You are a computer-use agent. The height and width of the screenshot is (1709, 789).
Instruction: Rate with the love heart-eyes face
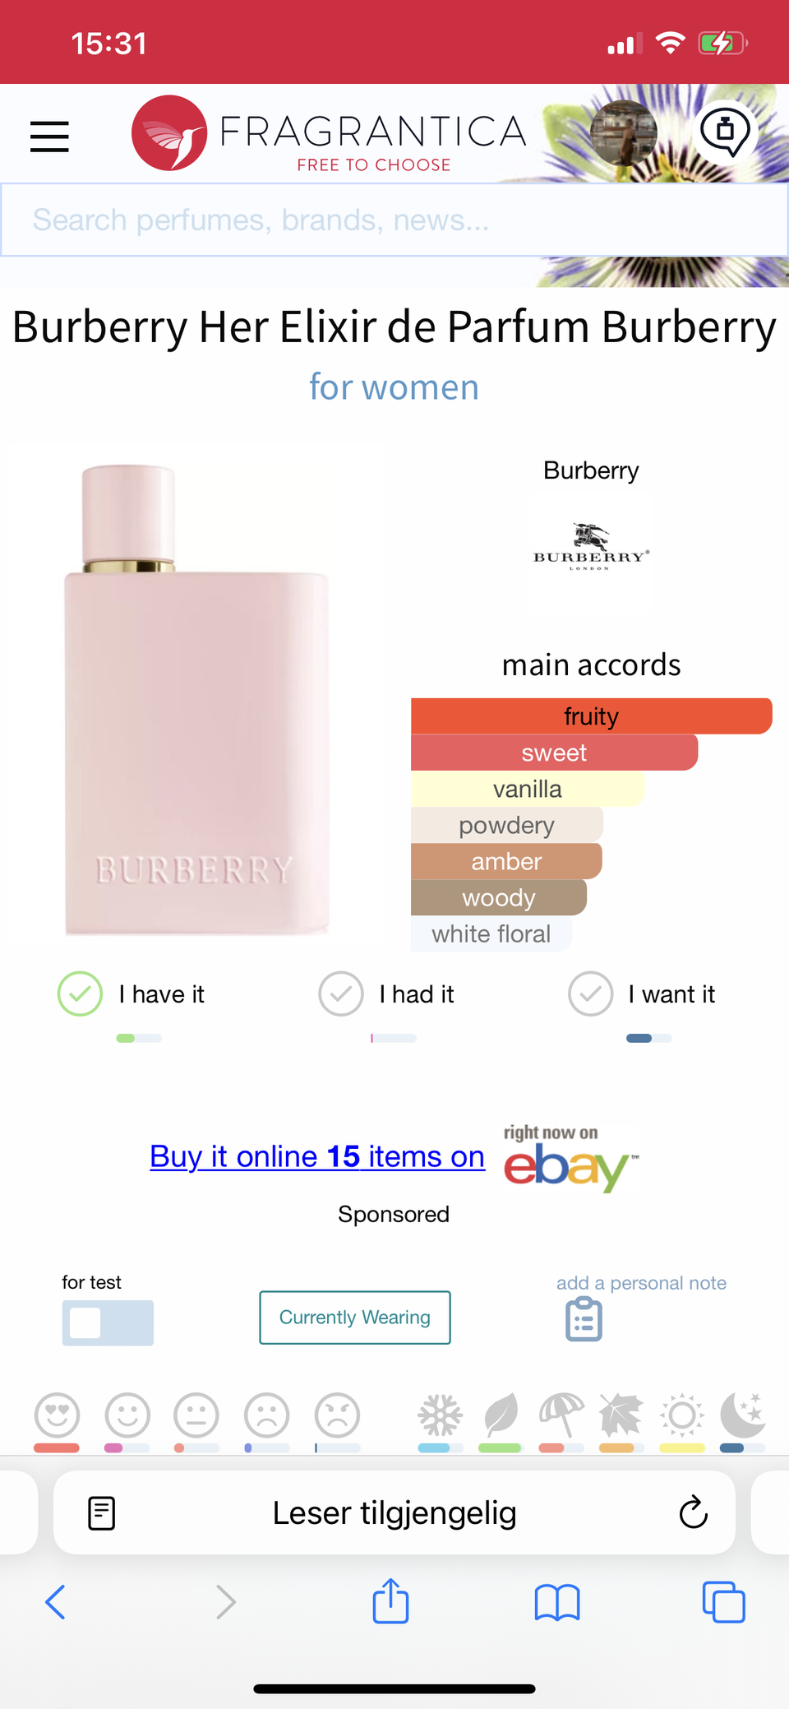click(x=57, y=1415)
